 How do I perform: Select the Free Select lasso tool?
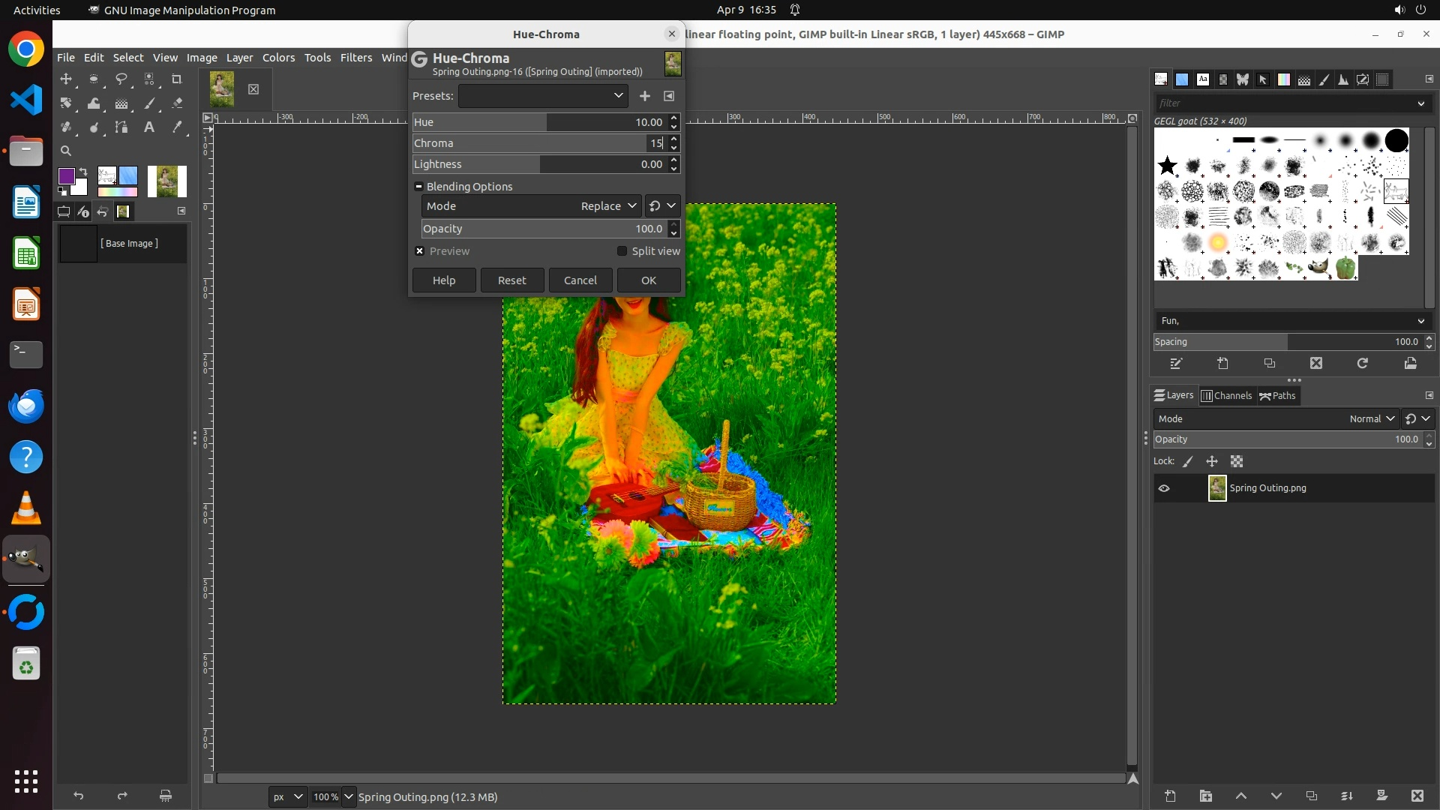click(x=121, y=79)
